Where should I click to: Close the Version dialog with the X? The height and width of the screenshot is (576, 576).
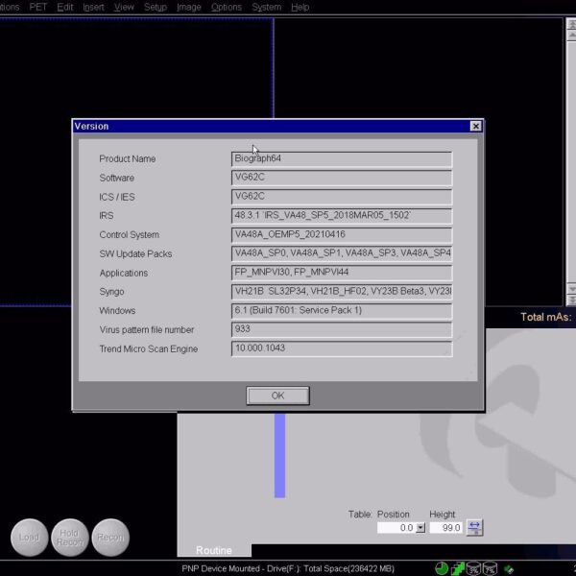pos(475,126)
